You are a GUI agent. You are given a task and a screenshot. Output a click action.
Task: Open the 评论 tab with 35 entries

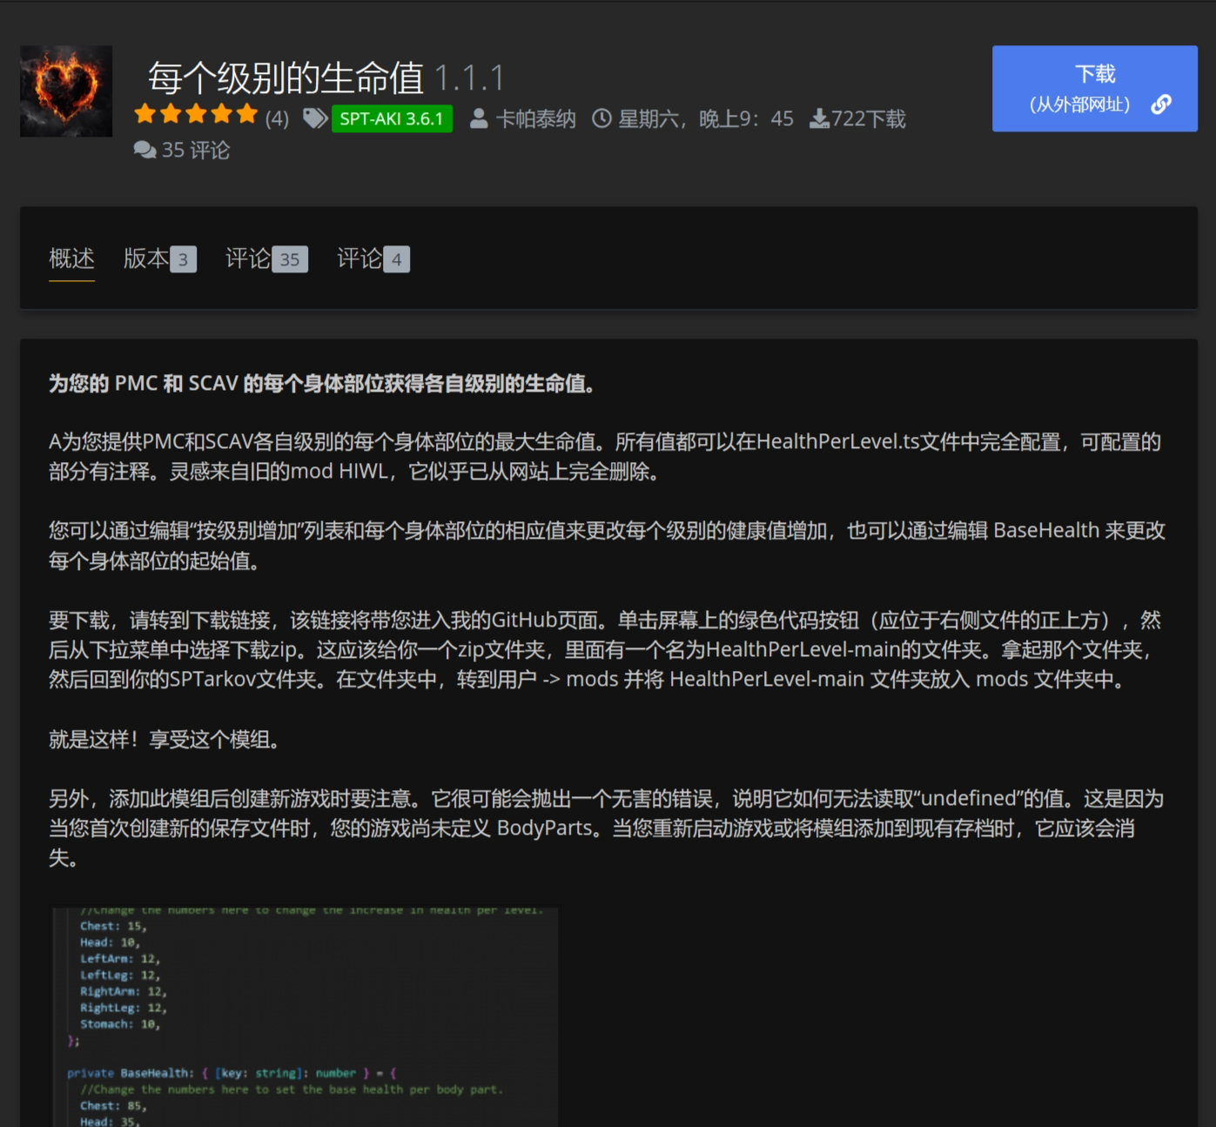[265, 258]
